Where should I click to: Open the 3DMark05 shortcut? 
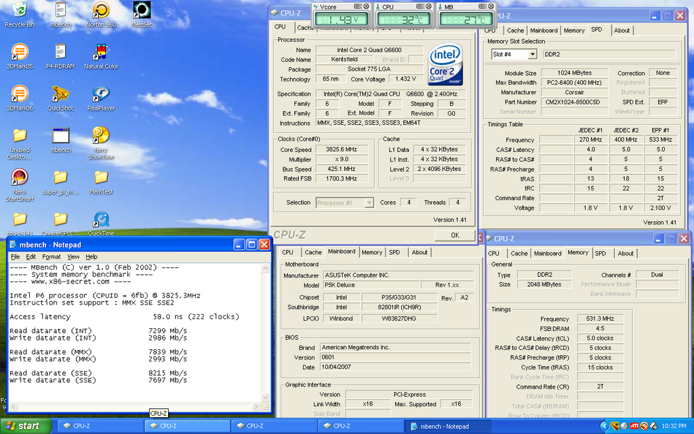point(20,56)
